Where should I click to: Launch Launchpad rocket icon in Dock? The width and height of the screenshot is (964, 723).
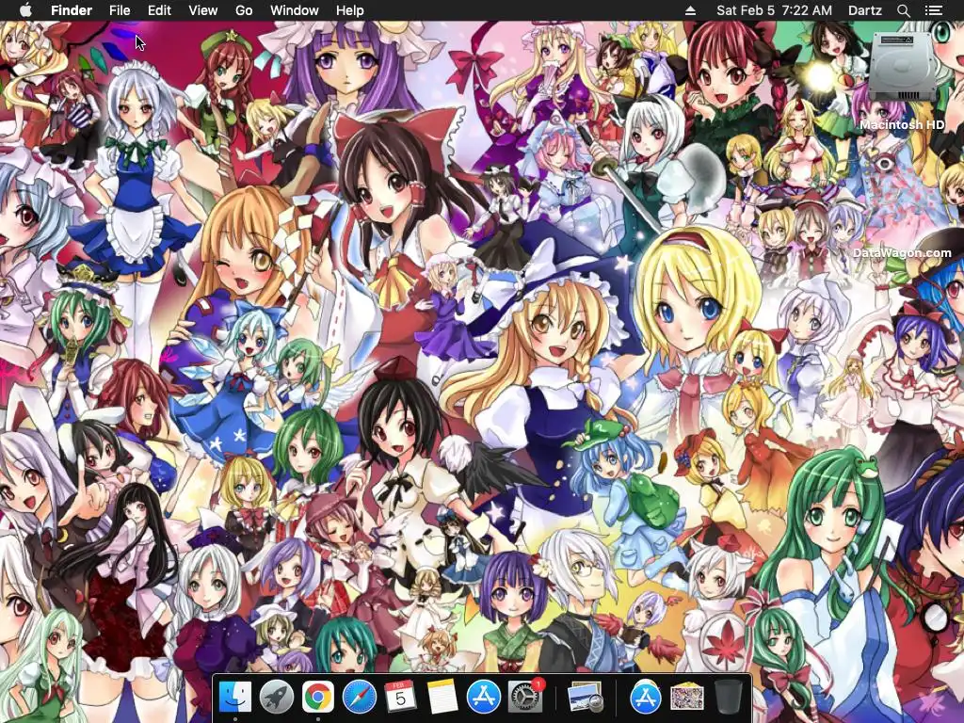pos(277,697)
